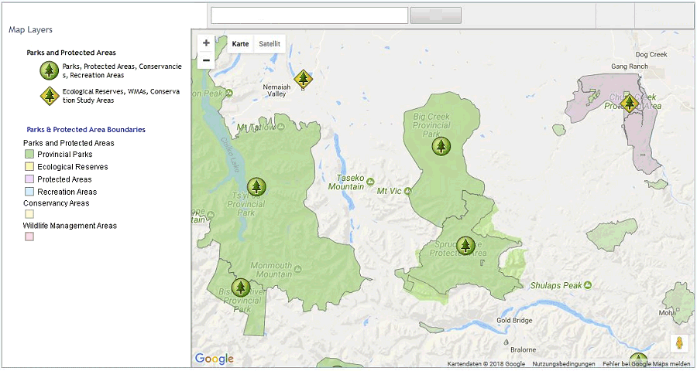This screenshot has width=697, height=371.
Task: Click the Provincial Parks green swatch
Action: [29, 155]
